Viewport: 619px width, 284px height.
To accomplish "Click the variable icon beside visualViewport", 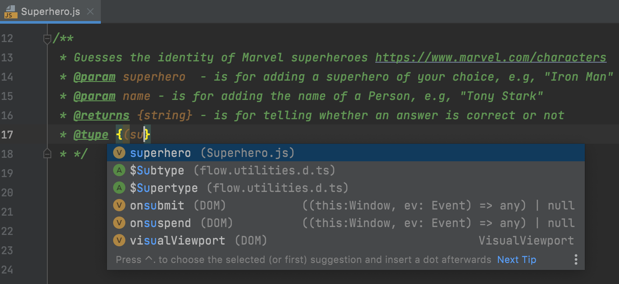I will (x=119, y=241).
